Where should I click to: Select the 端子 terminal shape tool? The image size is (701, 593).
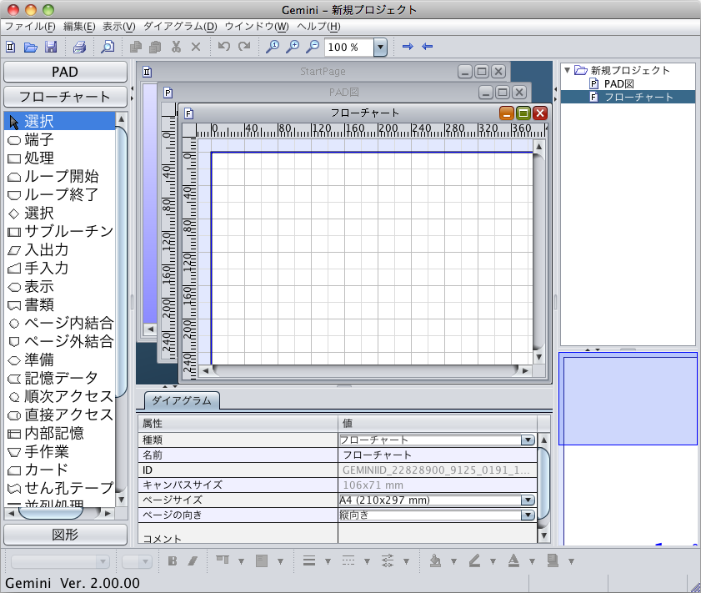tap(60, 139)
